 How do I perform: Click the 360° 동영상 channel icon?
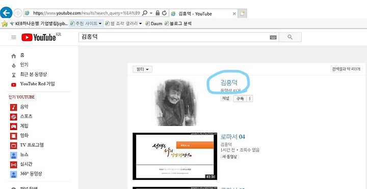click(x=14, y=174)
